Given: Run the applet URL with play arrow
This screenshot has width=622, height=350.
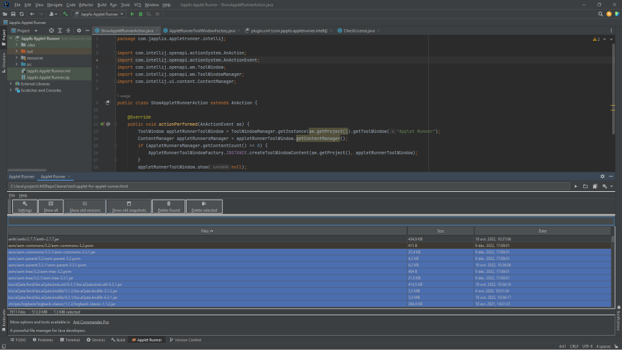Looking at the screenshot, I should 576,186.
